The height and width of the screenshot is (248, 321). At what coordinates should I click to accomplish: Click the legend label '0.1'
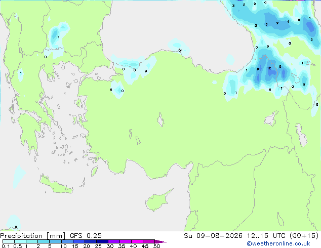(6, 246)
